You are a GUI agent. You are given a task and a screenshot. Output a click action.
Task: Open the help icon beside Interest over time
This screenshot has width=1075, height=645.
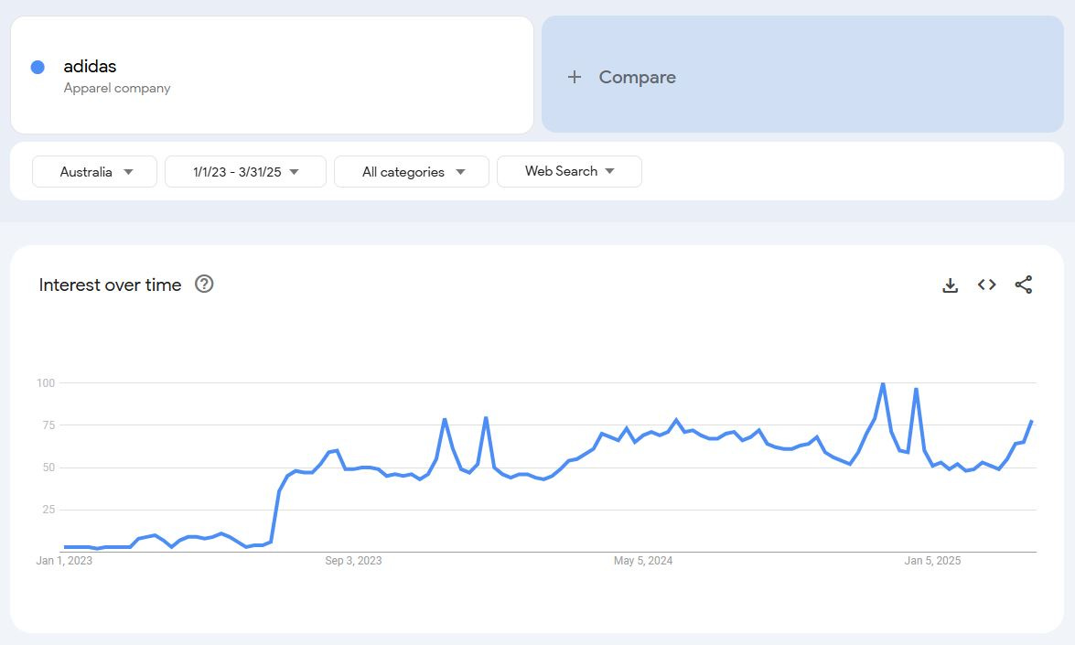point(204,284)
